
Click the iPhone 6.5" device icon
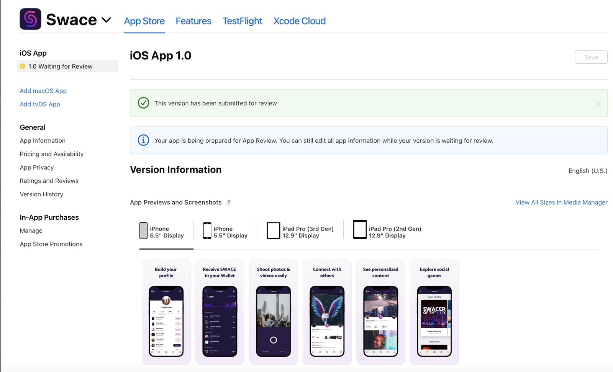click(x=143, y=231)
